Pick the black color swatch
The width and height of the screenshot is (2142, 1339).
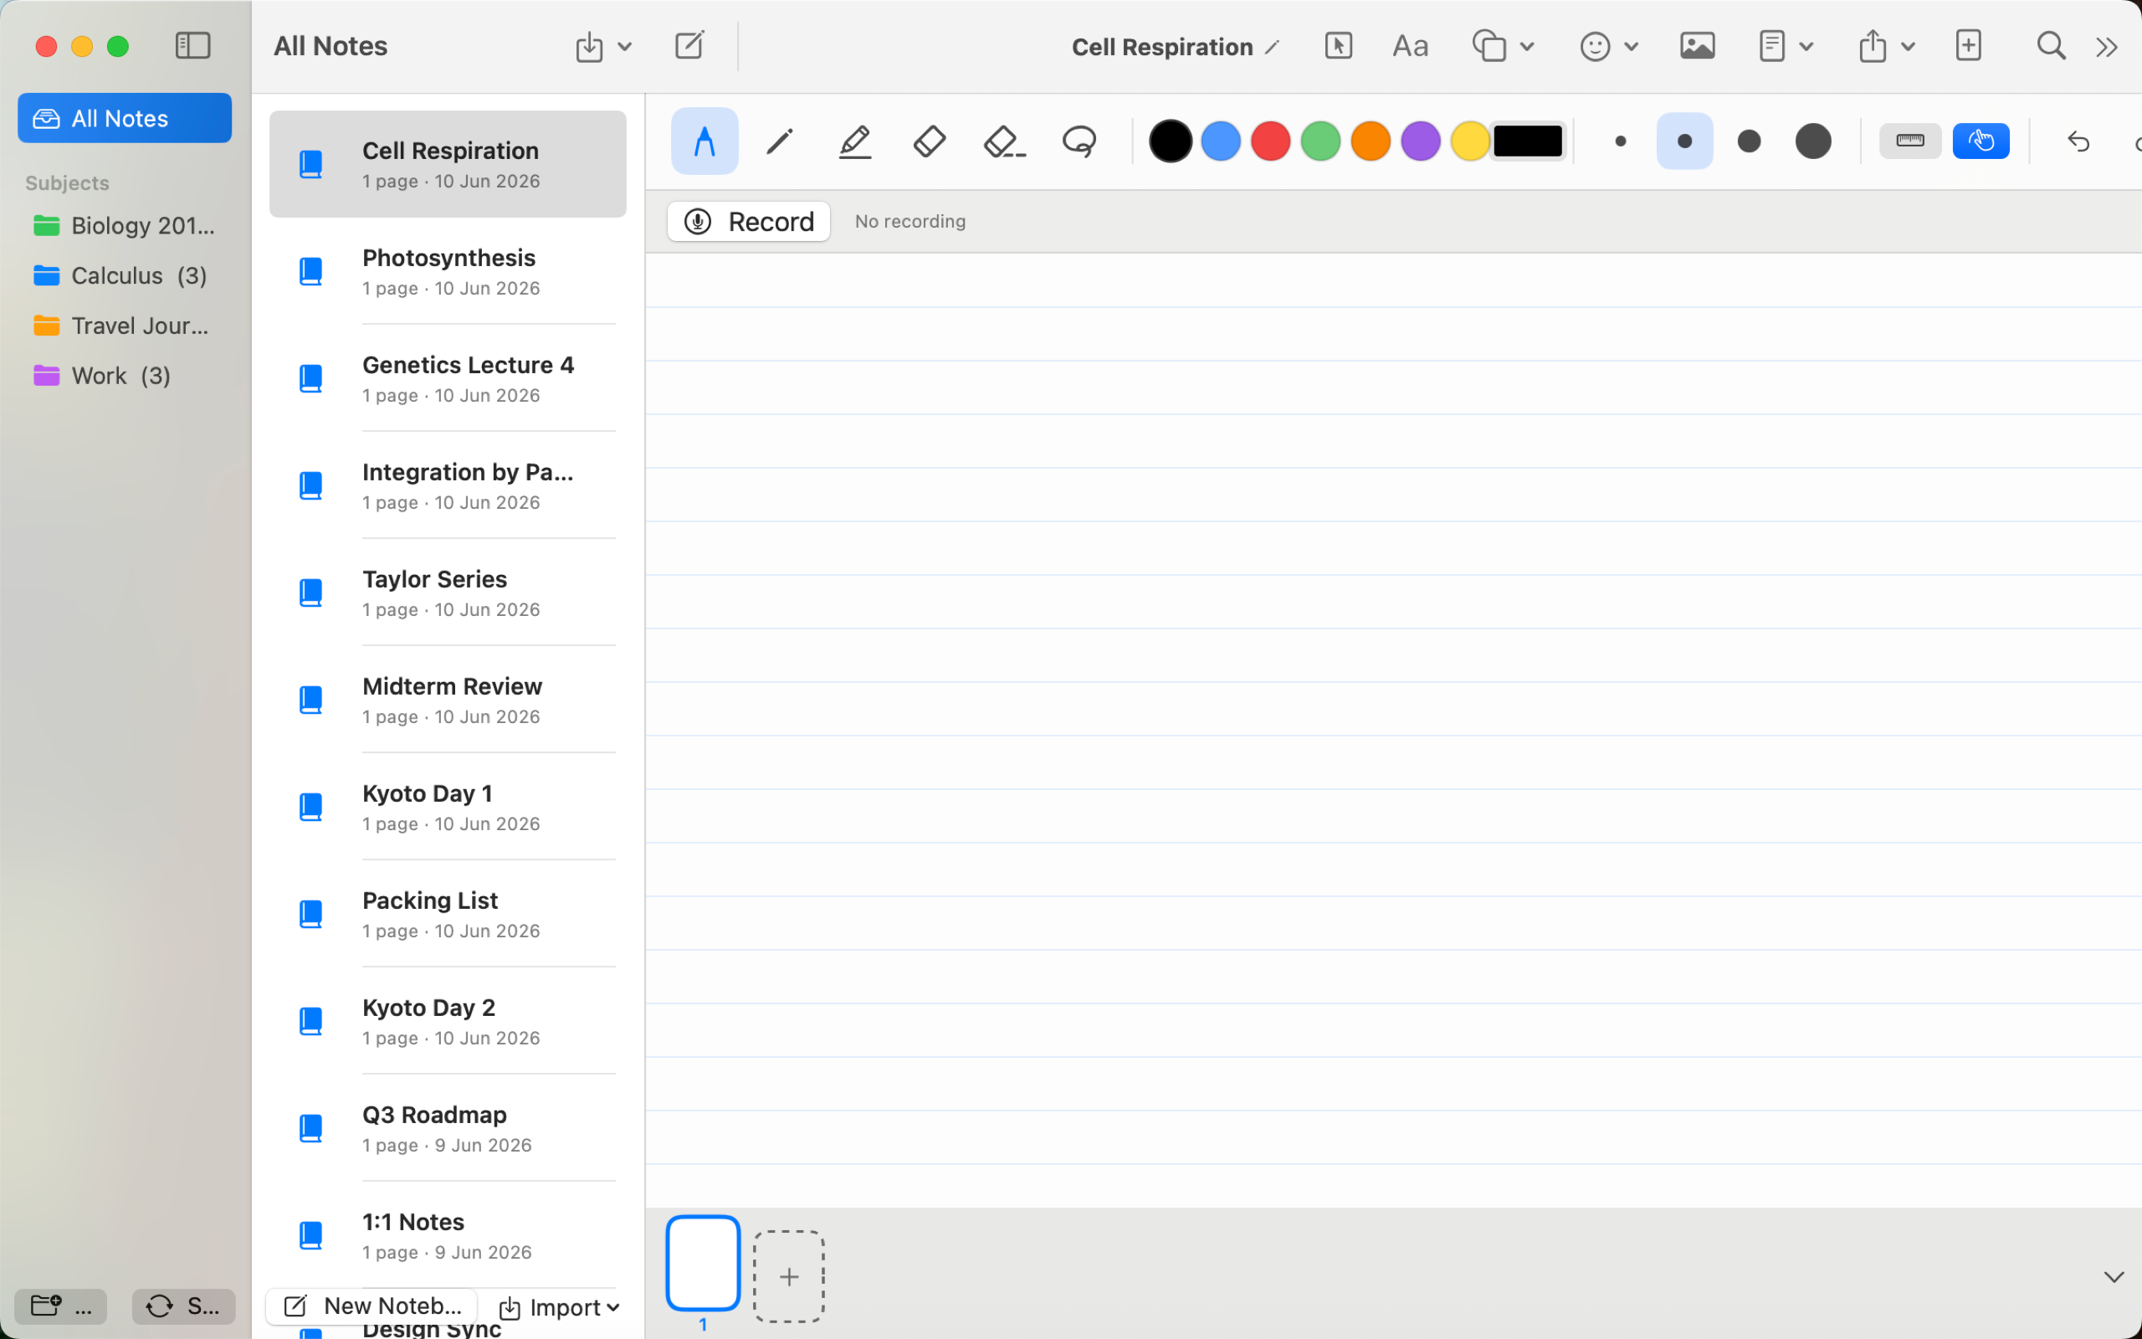1170,141
